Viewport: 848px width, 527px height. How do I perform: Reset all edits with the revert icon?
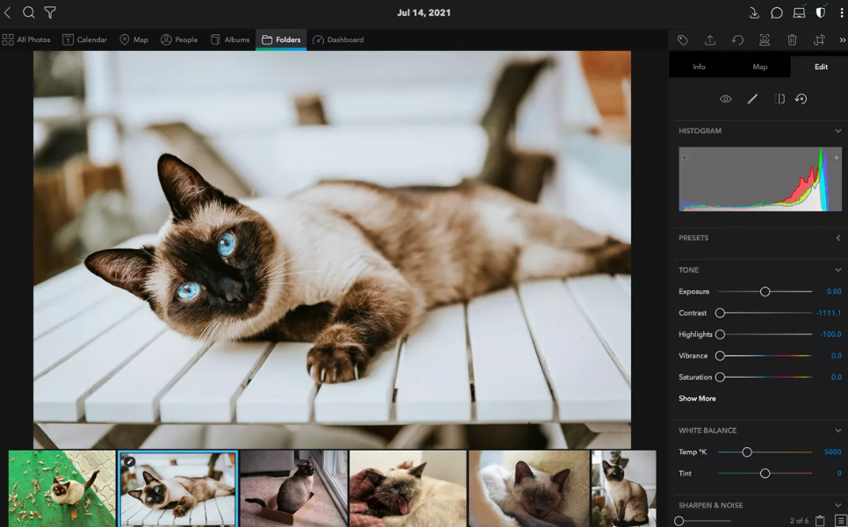[801, 99]
